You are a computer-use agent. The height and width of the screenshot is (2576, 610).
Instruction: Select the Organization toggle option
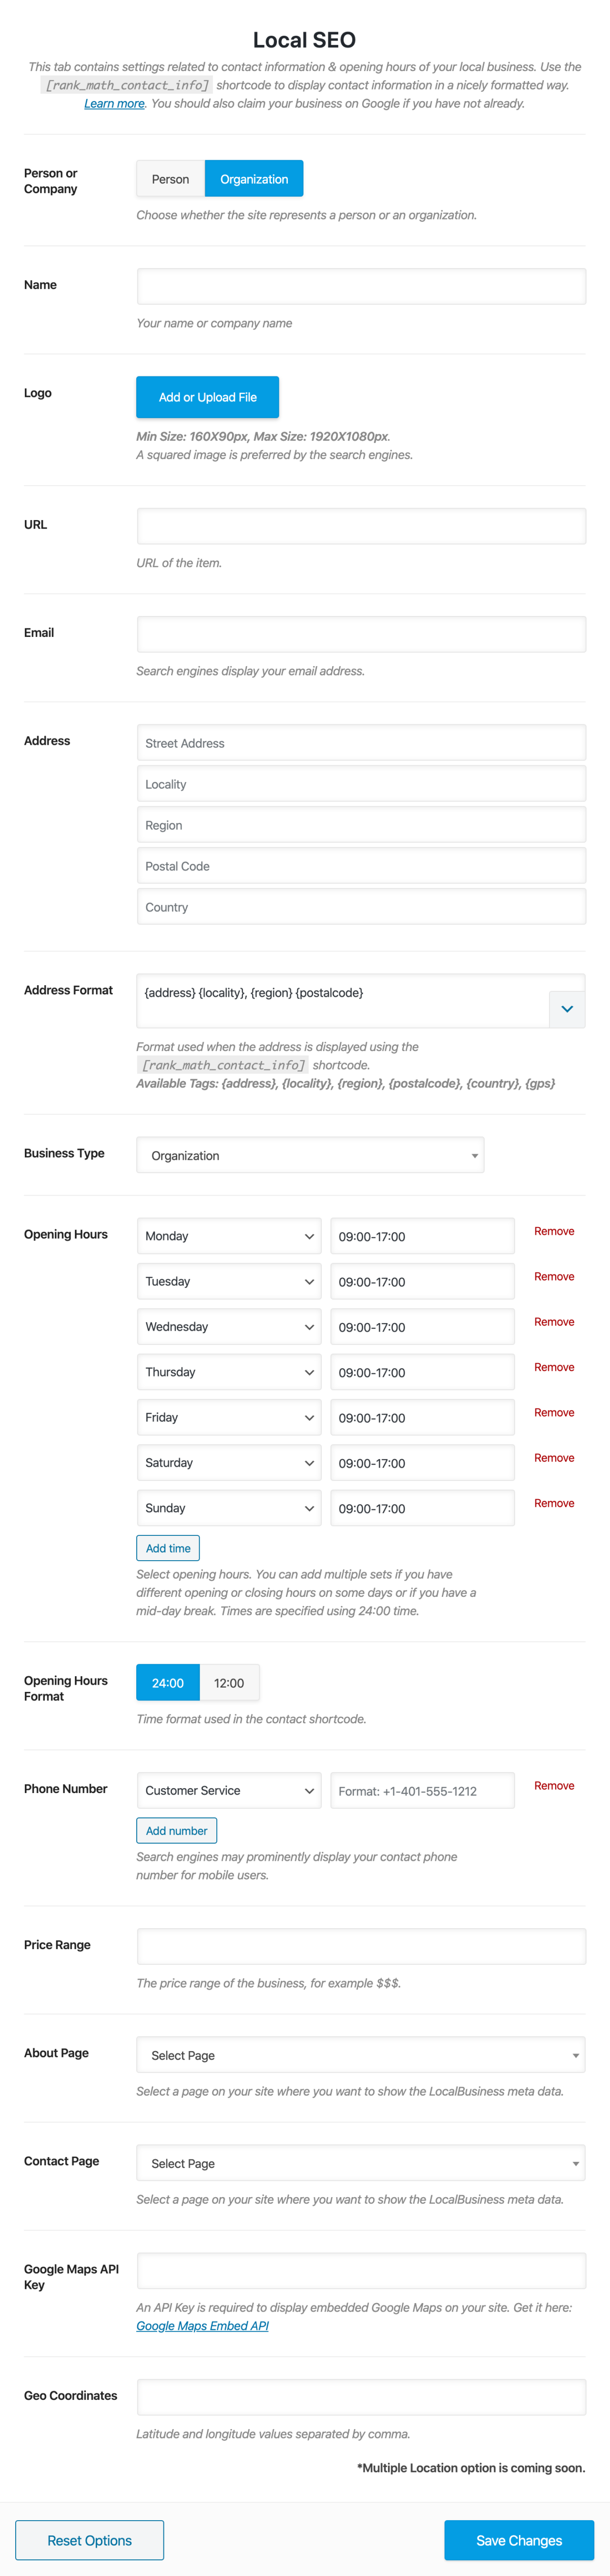coord(254,179)
